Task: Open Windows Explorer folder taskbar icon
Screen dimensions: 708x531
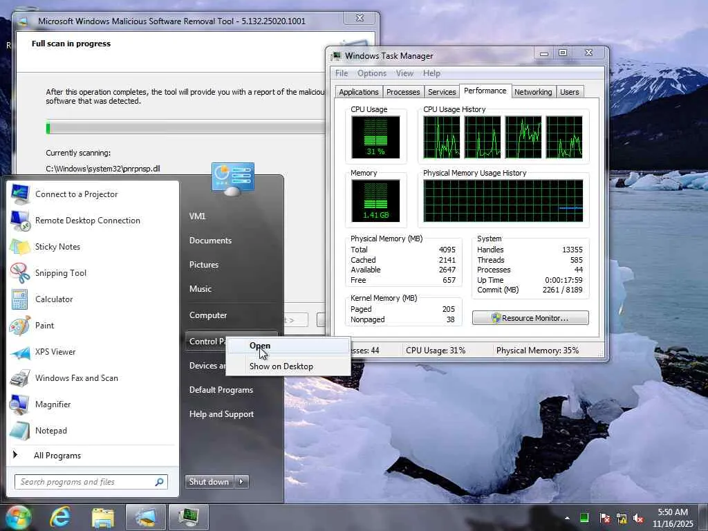Action: click(103, 517)
